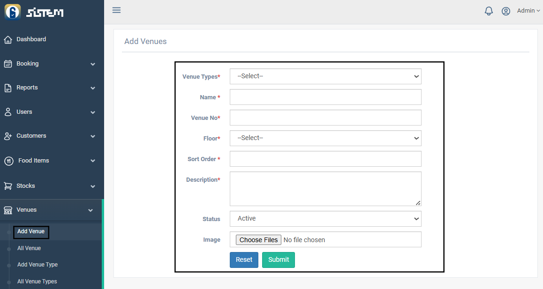Select All Venue Types submenu link
This screenshot has width=543, height=289.
click(37, 282)
